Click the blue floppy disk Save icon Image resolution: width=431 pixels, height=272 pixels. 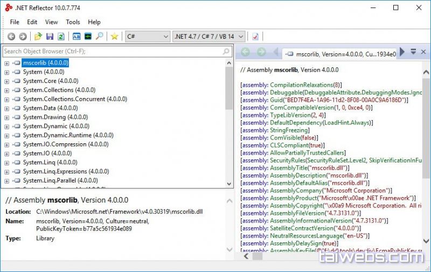pos(50,37)
